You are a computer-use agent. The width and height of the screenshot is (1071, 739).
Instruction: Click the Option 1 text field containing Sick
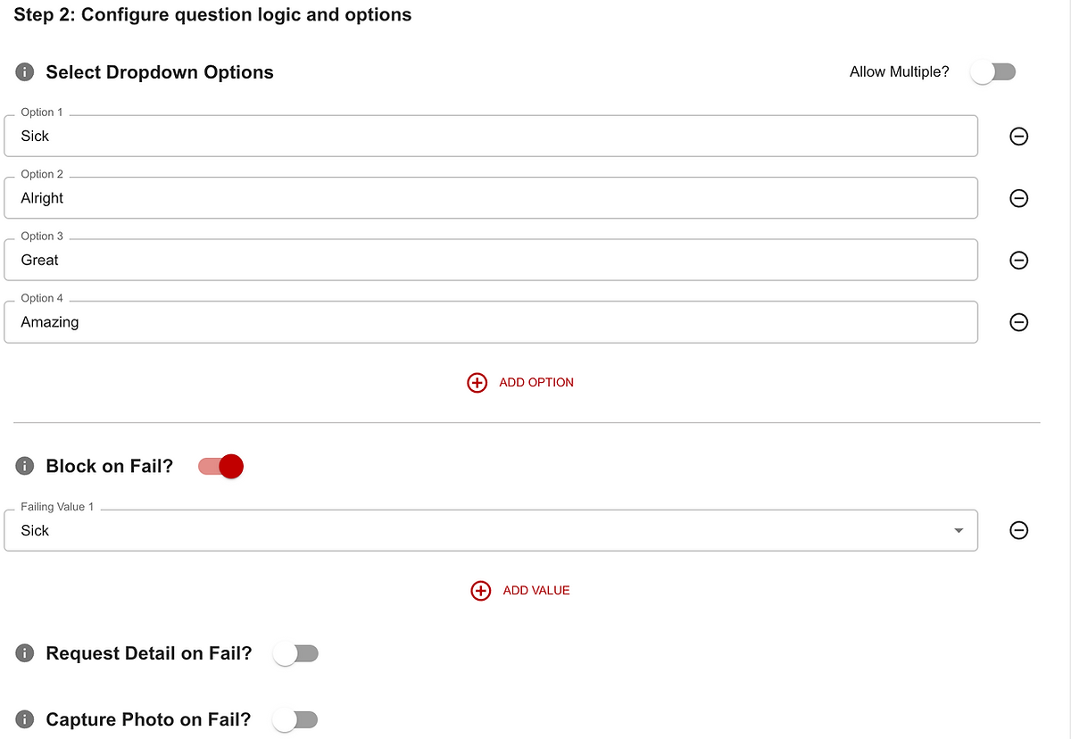[x=491, y=137]
